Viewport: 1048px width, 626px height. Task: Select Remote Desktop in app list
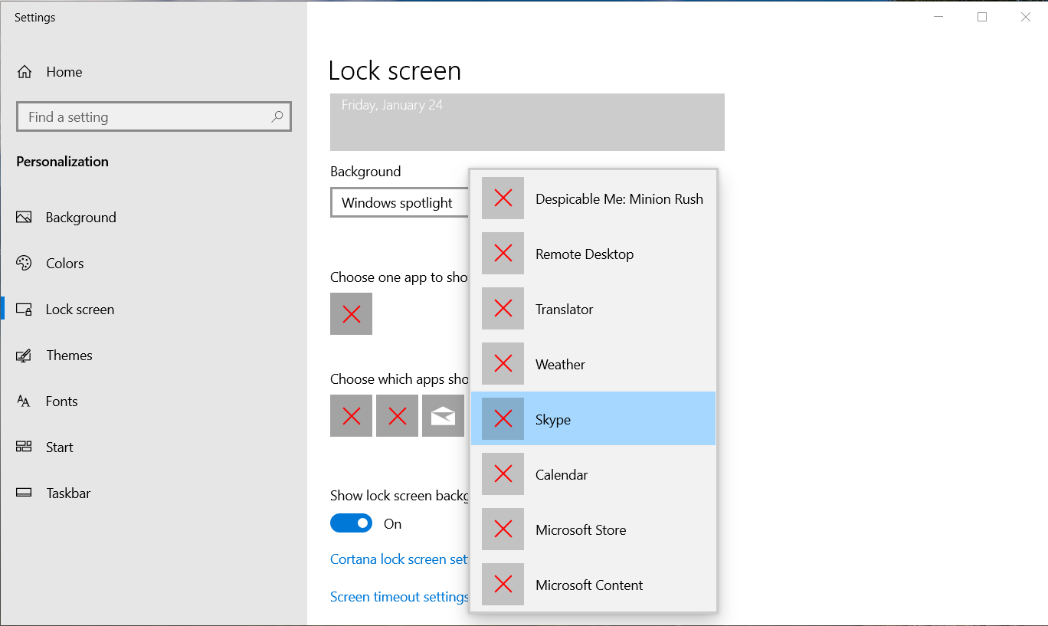pos(593,254)
